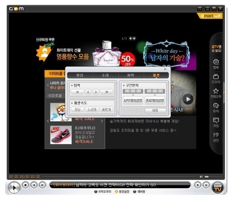Click the step back < button
Image resolution: width=232 pixels, height=200 pixels.
point(89,92)
